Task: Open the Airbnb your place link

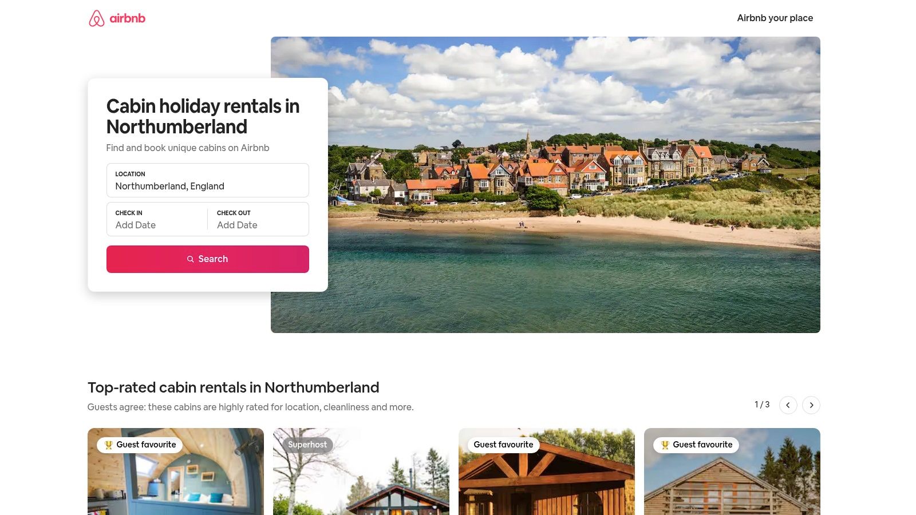Action: tap(775, 18)
